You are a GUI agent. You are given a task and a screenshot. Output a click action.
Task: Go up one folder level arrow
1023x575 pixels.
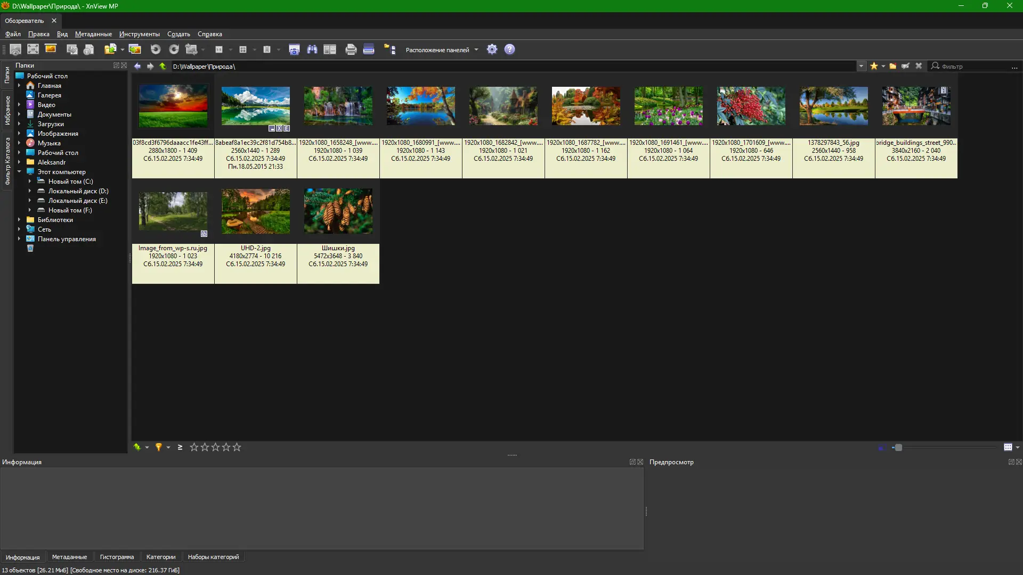click(x=163, y=67)
